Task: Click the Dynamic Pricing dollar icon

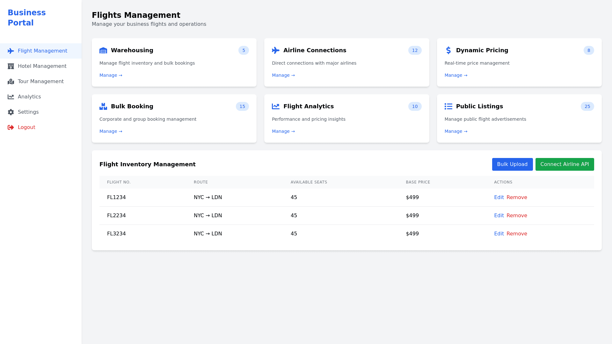Action: click(x=448, y=50)
